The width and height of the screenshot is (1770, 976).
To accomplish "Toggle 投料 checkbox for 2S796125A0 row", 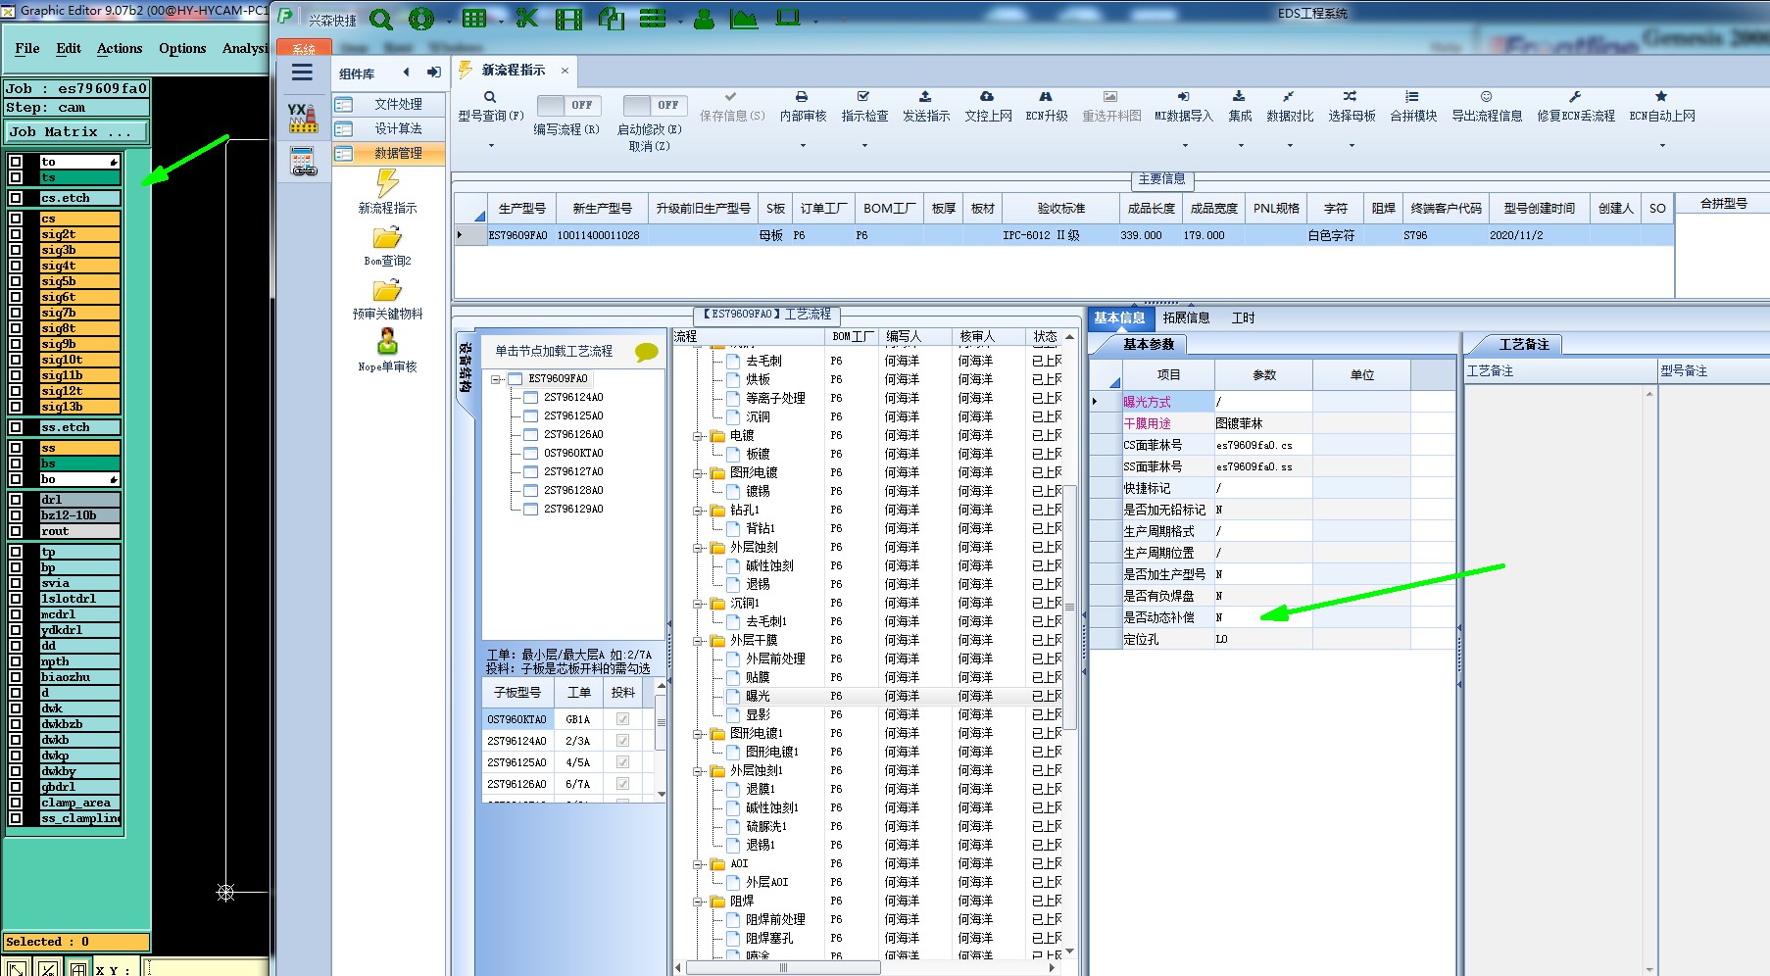I will click(x=622, y=762).
